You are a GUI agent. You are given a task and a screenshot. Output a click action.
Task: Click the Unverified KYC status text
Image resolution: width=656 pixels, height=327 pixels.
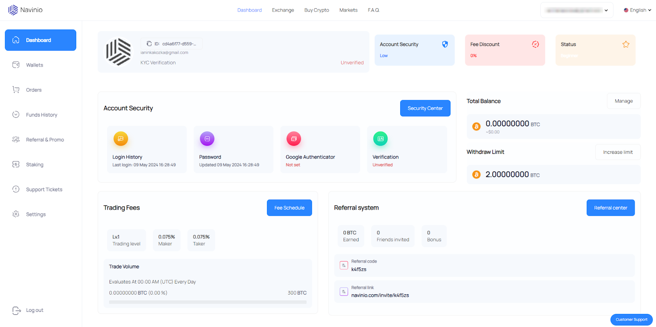pyautogui.click(x=352, y=63)
